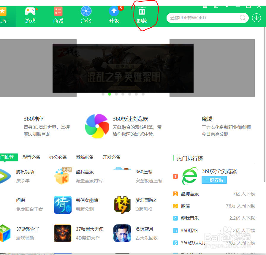Image resolution: width=266 pixels, height=255 pixels.
Task: Open the grid icon in title bar
Action: (x=205, y=7)
